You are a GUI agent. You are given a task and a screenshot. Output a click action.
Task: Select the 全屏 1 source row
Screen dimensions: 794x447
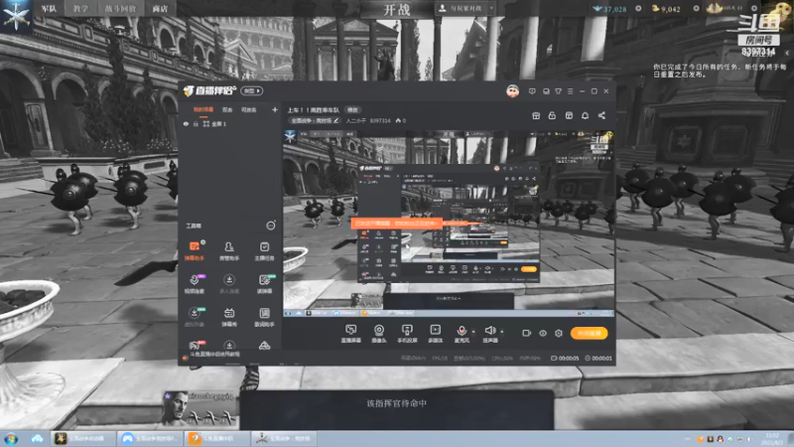pos(230,123)
